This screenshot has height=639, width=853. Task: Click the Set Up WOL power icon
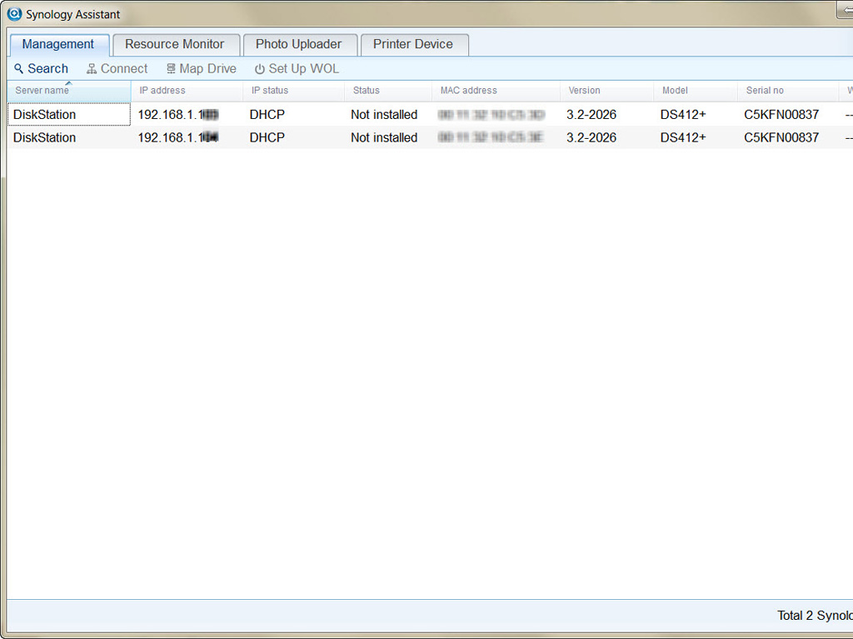pyautogui.click(x=260, y=69)
